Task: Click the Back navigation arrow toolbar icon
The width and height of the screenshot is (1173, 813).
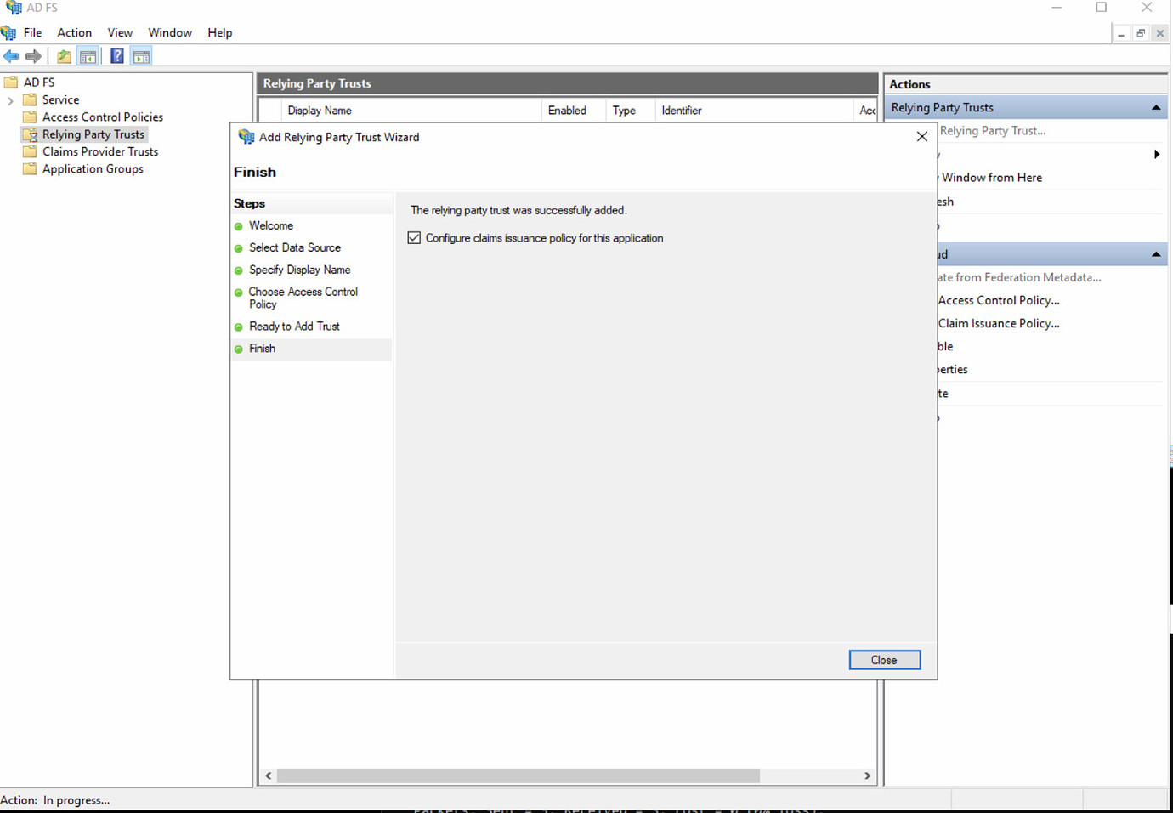Action: pyautogui.click(x=11, y=56)
